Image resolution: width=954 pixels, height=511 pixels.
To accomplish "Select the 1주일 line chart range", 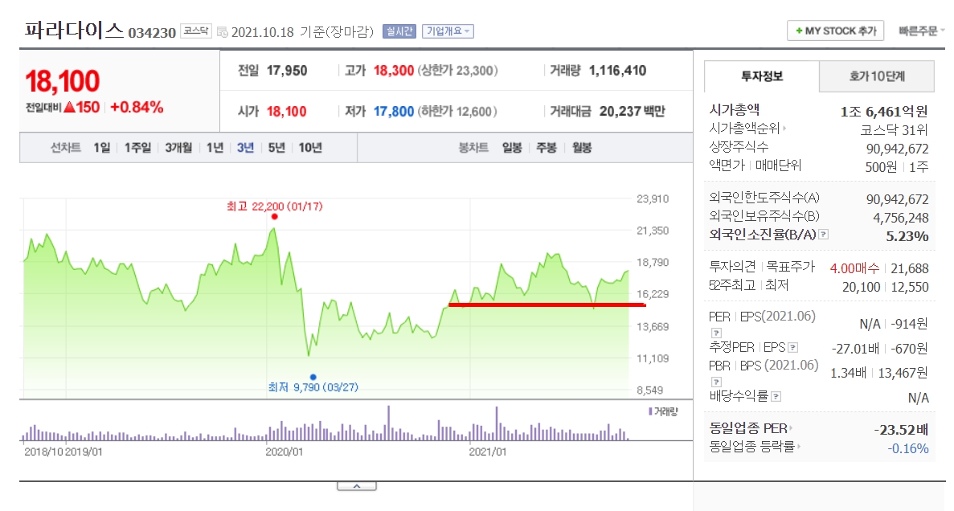I will tap(137, 147).
